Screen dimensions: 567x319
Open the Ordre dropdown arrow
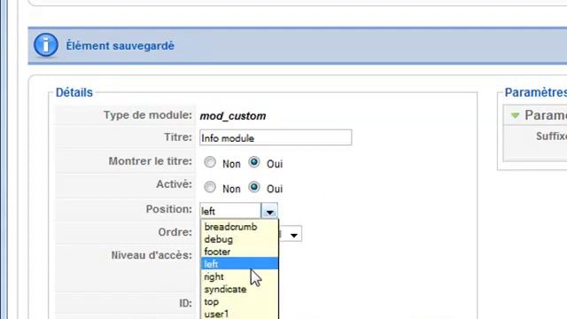pyautogui.click(x=294, y=234)
